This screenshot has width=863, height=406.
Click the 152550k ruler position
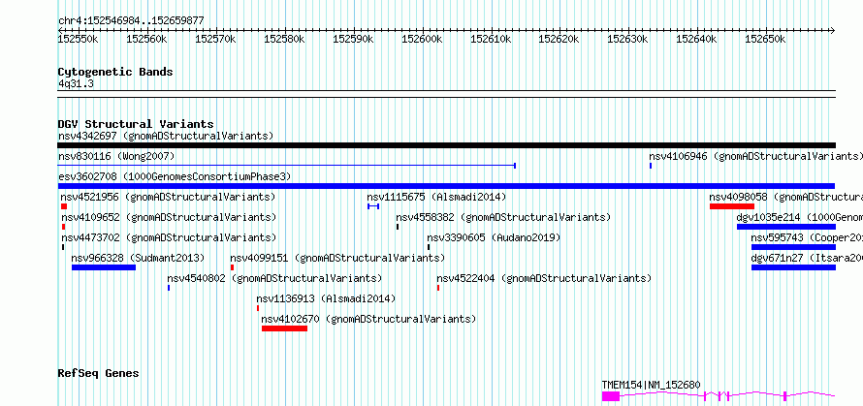pyautogui.click(x=79, y=39)
